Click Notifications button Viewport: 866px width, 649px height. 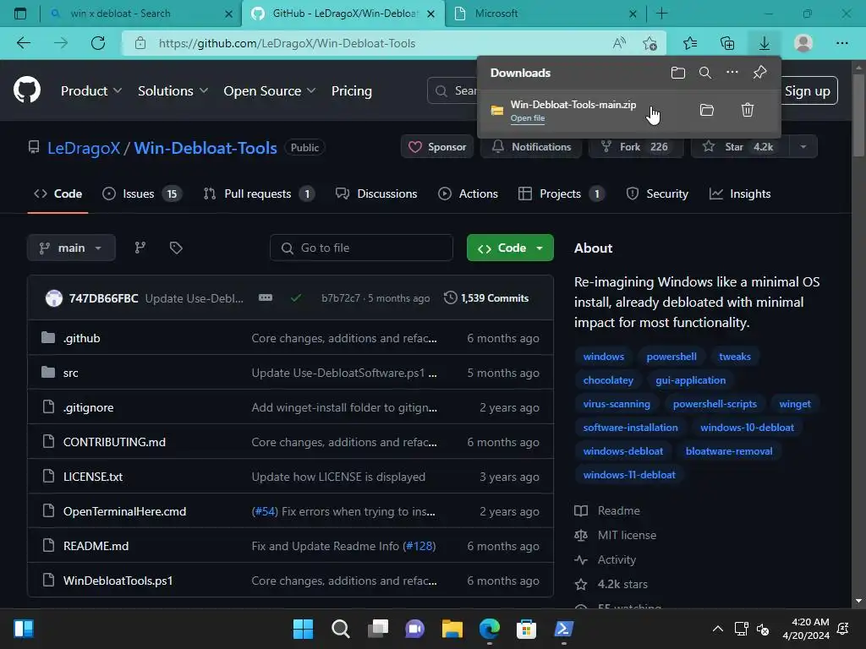[x=531, y=147]
